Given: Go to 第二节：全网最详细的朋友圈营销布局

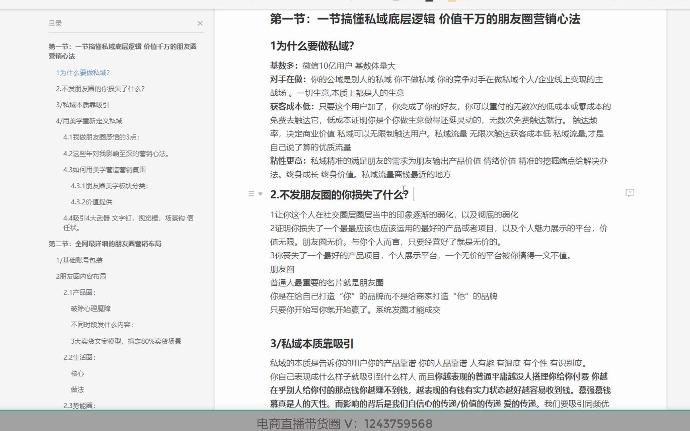Looking at the screenshot, I should pos(105,244).
